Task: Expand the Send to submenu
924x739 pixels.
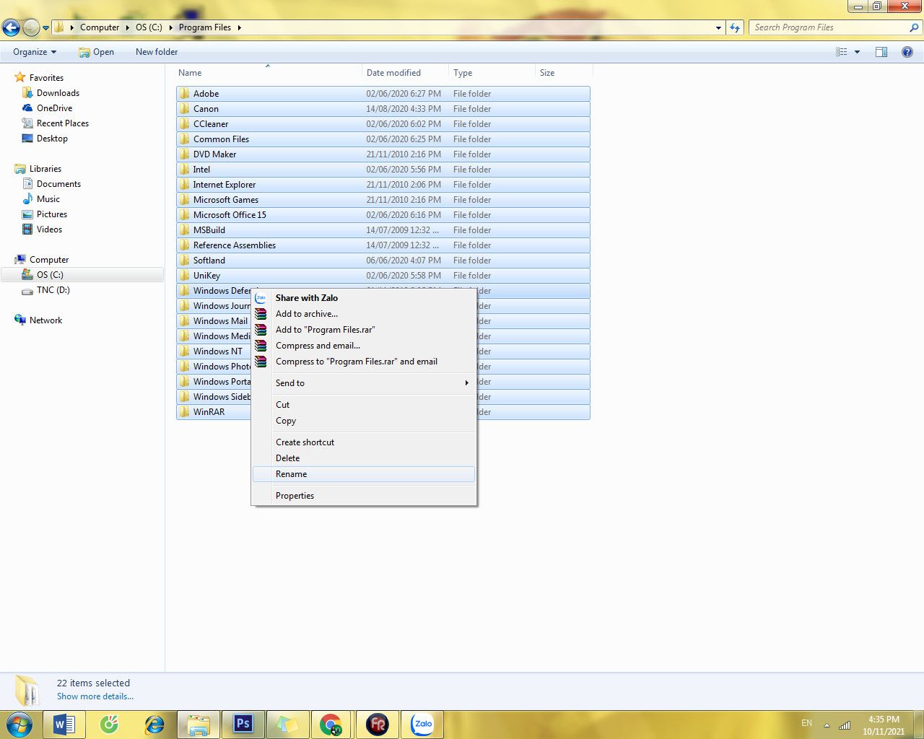Action: click(x=364, y=383)
